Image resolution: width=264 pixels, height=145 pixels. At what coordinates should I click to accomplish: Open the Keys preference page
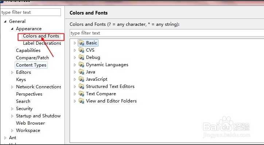21,80
